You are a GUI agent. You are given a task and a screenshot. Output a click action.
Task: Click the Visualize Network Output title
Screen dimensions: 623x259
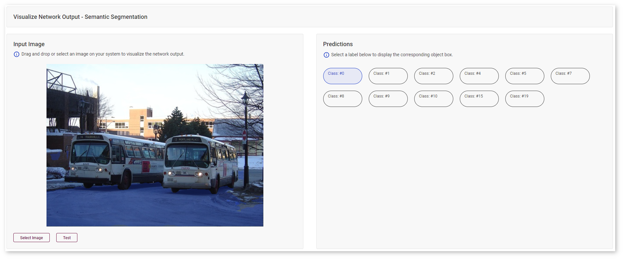[80, 17]
